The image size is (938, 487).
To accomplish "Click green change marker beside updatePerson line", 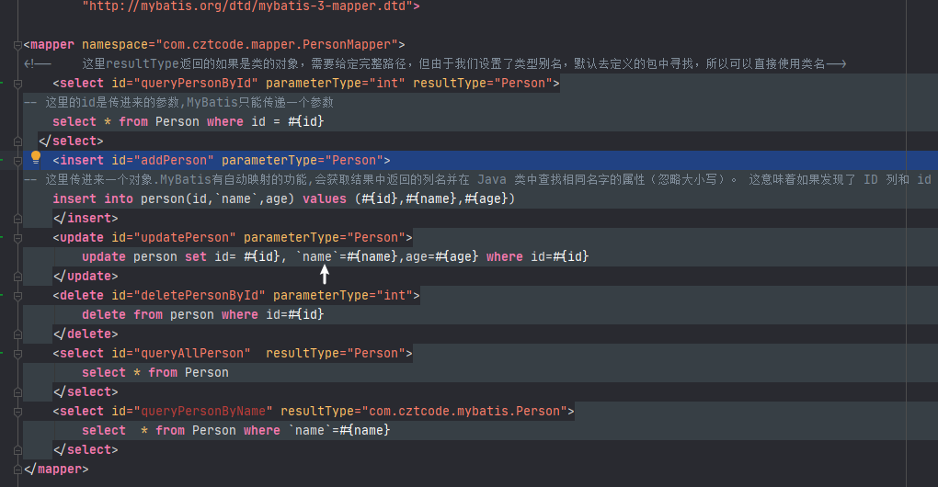I will click(x=3, y=238).
